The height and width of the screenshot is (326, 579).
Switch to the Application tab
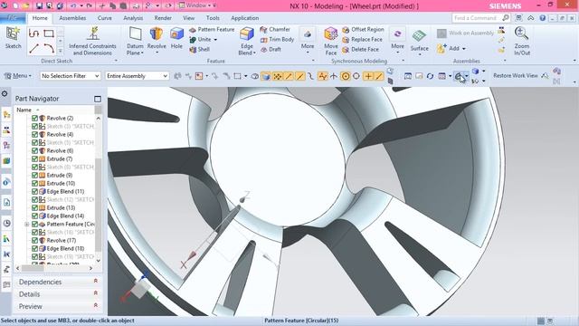coord(245,18)
